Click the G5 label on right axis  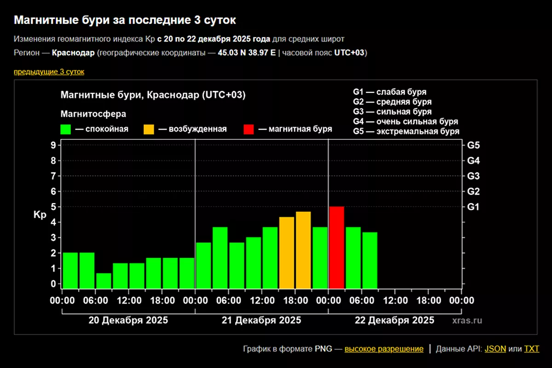[473, 145]
